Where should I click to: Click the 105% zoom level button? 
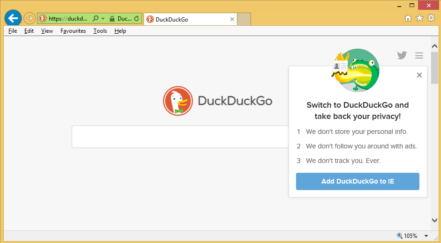point(407,236)
